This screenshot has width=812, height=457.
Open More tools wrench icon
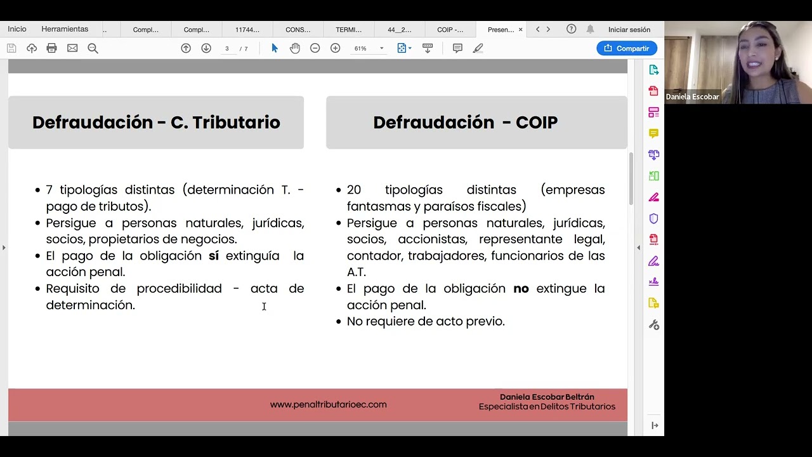[654, 325]
